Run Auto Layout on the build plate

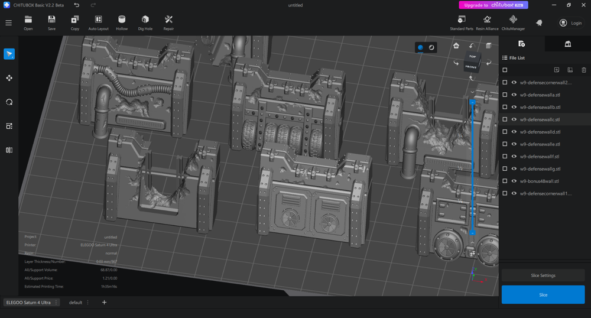pyautogui.click(x=98, y=22)
